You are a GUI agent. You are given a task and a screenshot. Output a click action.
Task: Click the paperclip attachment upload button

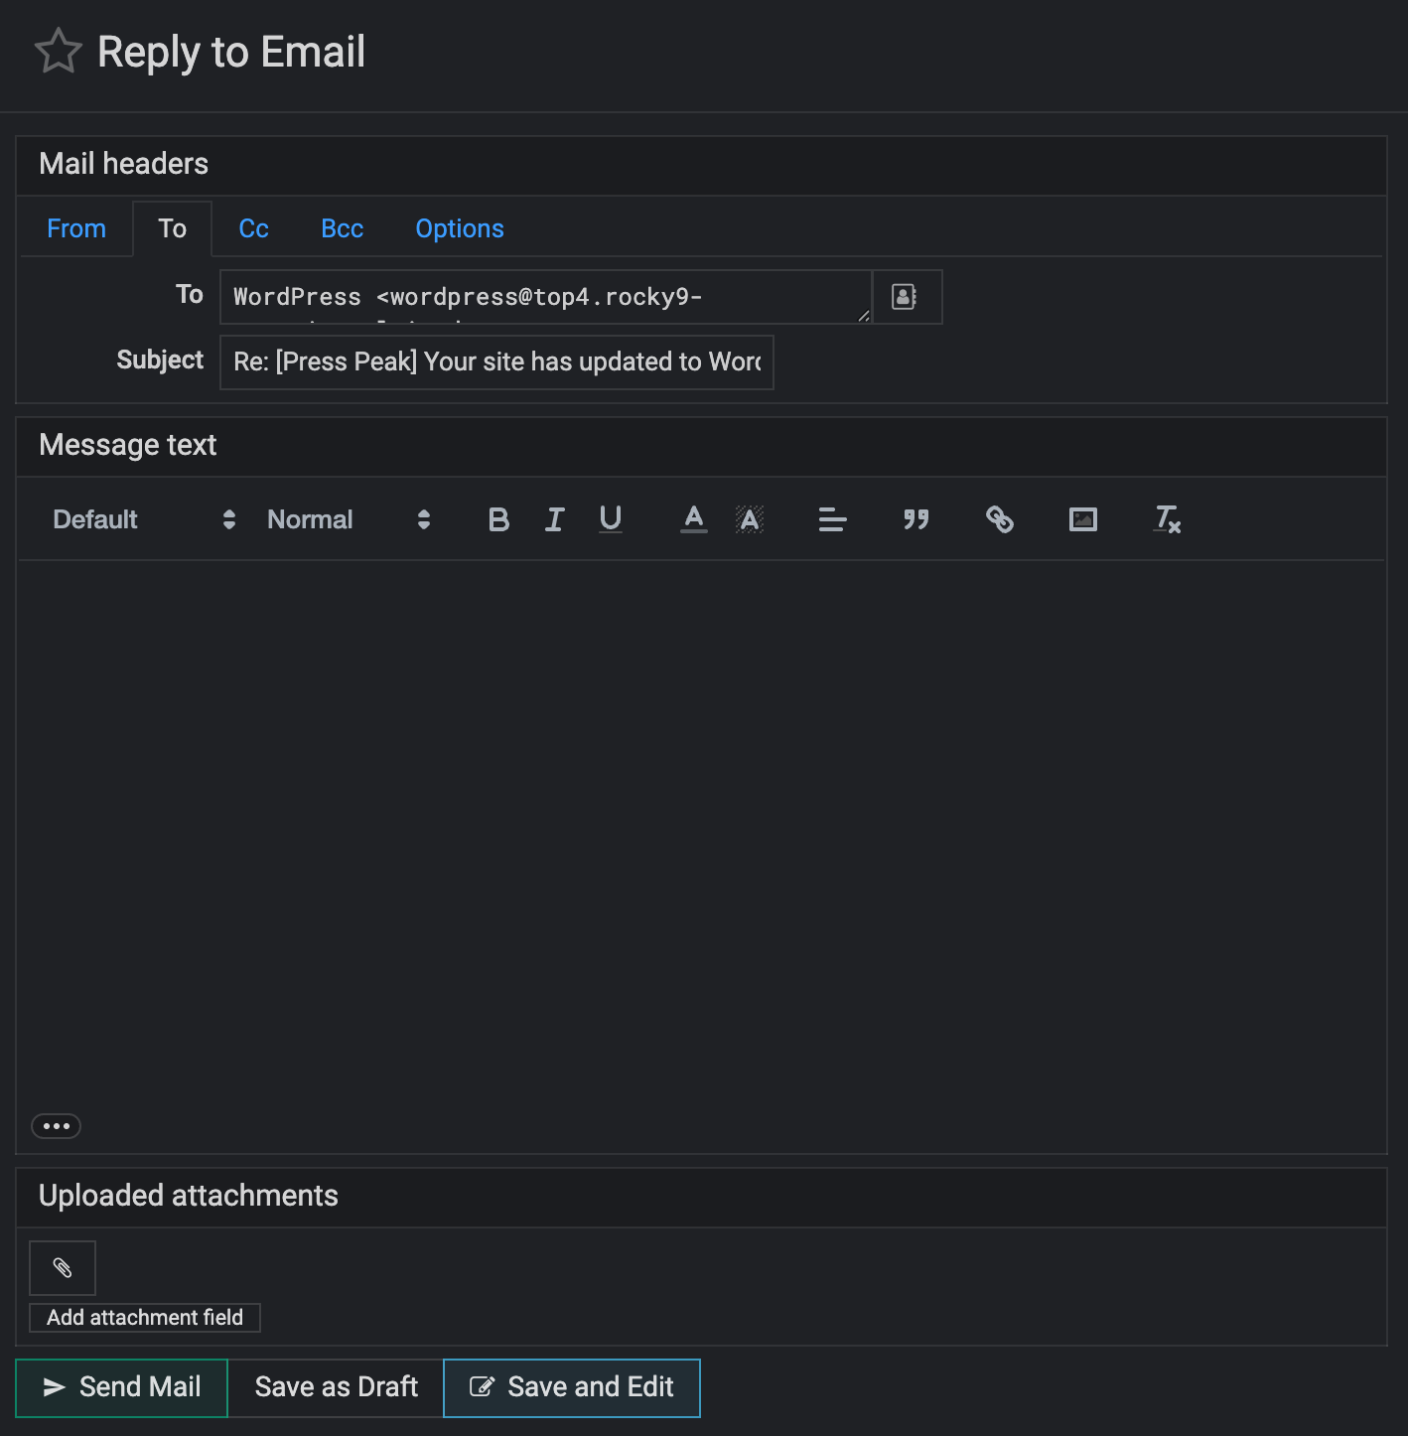tap(63, 1268)
